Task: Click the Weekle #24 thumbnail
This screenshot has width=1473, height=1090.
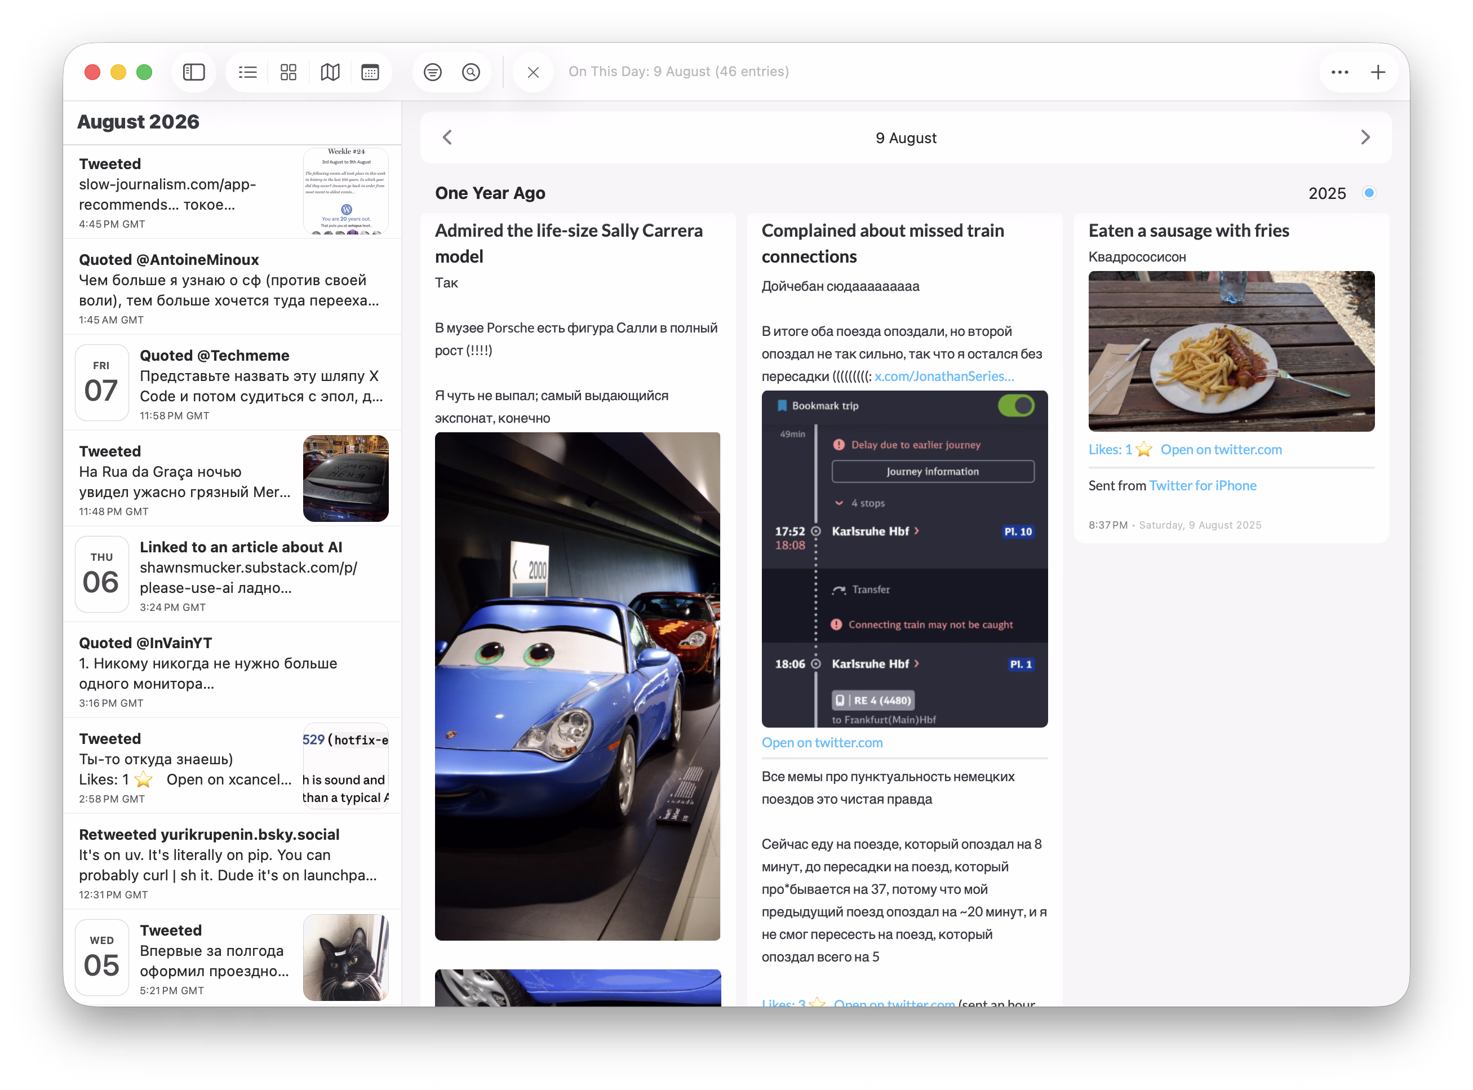Action: pyautogui.click(x=345, y=190)
